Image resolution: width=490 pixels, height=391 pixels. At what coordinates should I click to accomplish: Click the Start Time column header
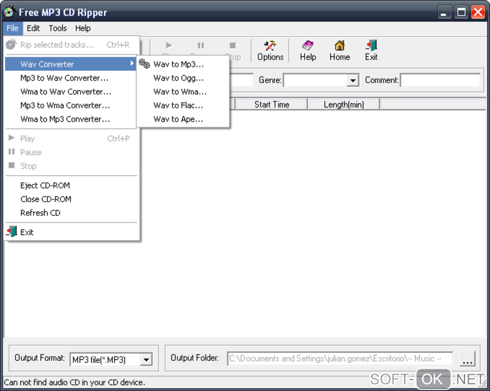(x=271, y=104)
